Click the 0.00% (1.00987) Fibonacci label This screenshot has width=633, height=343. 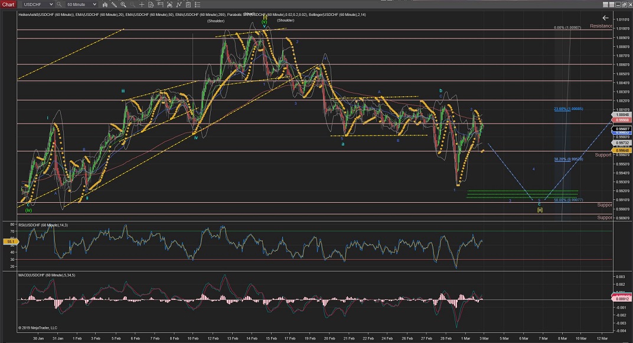pos(567,28)
